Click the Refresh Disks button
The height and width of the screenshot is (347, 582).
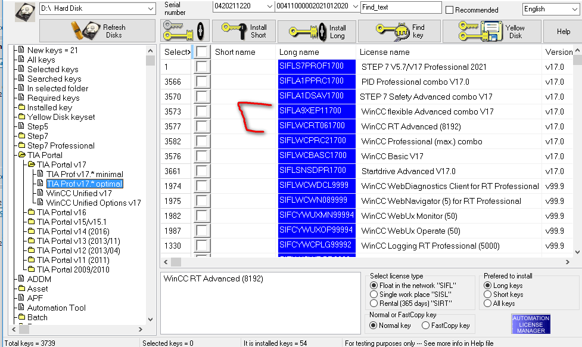click(97, 31)
